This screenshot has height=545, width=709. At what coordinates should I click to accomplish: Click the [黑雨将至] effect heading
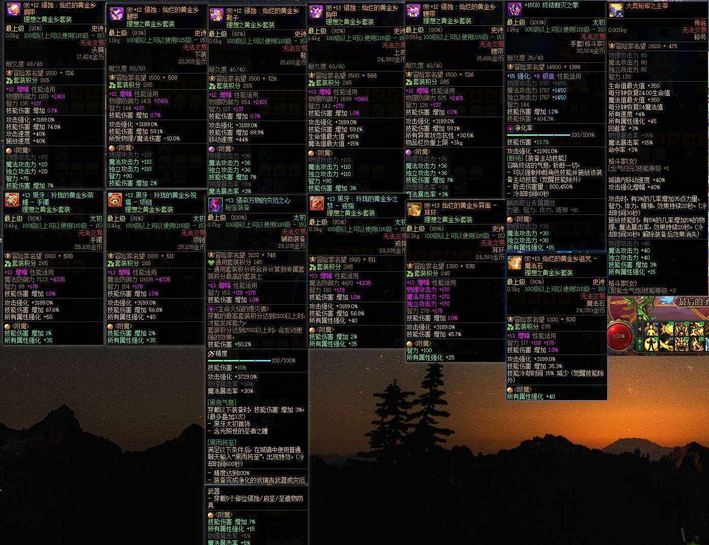click(x=222, y=443)
